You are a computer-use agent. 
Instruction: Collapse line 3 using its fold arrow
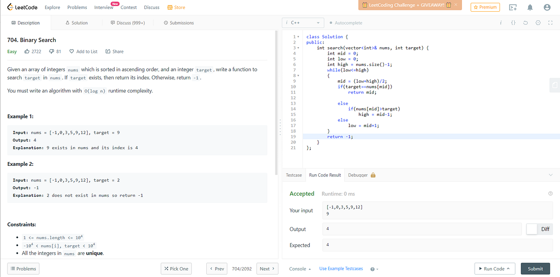299,48
